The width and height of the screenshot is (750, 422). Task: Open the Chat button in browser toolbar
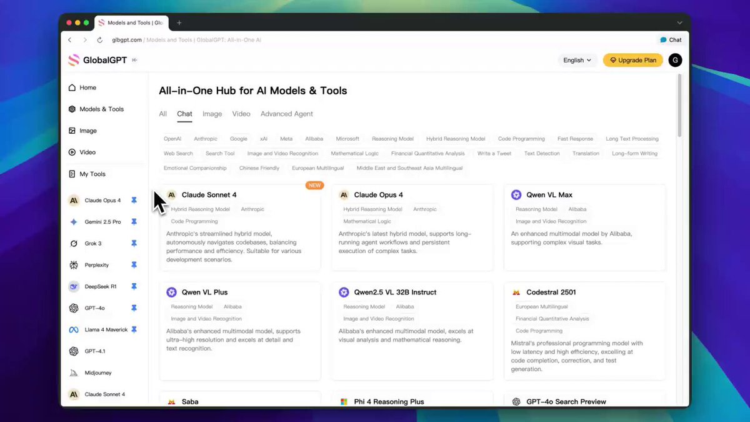tap(671, 40)
